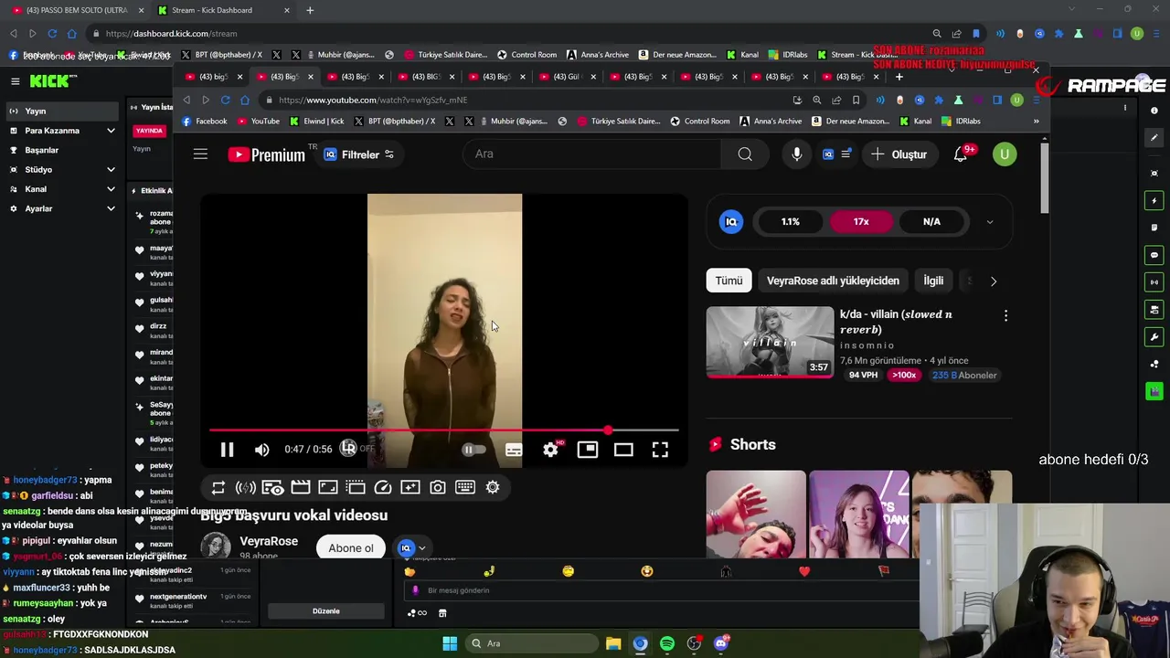Open the video player settings gear
The height and width of the screenshot is (658, 1170).
(x=550, y=450)
